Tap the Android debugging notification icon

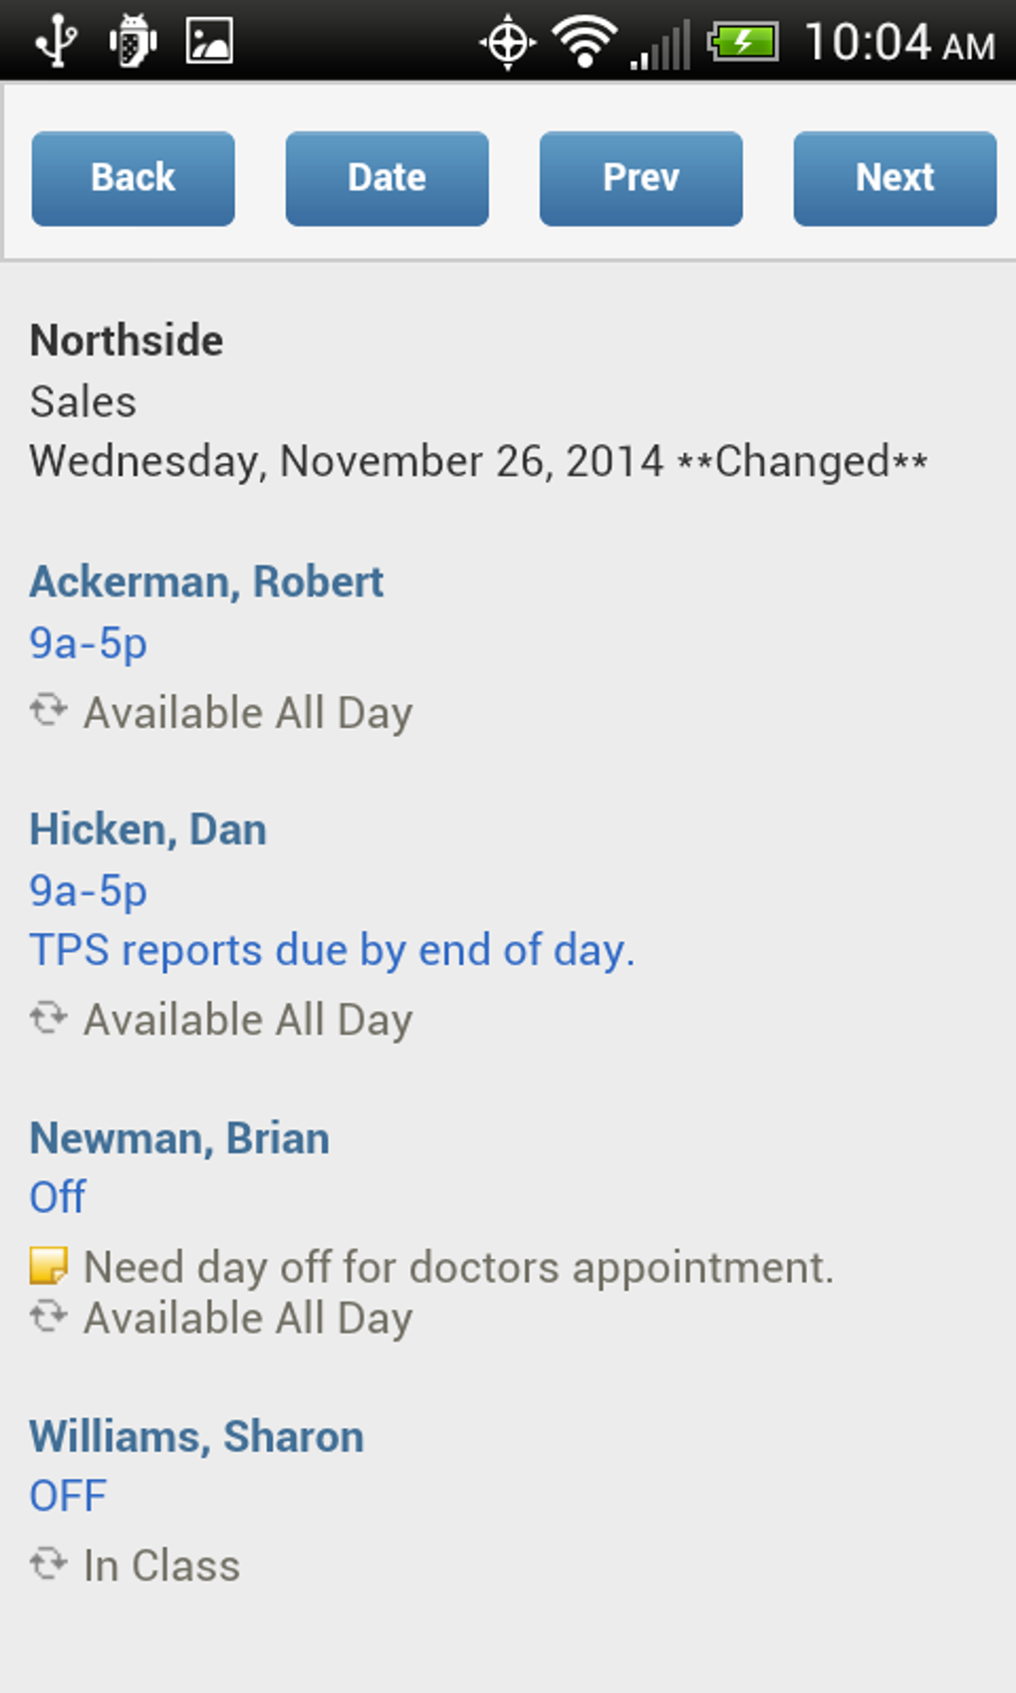tap(132, 42)
